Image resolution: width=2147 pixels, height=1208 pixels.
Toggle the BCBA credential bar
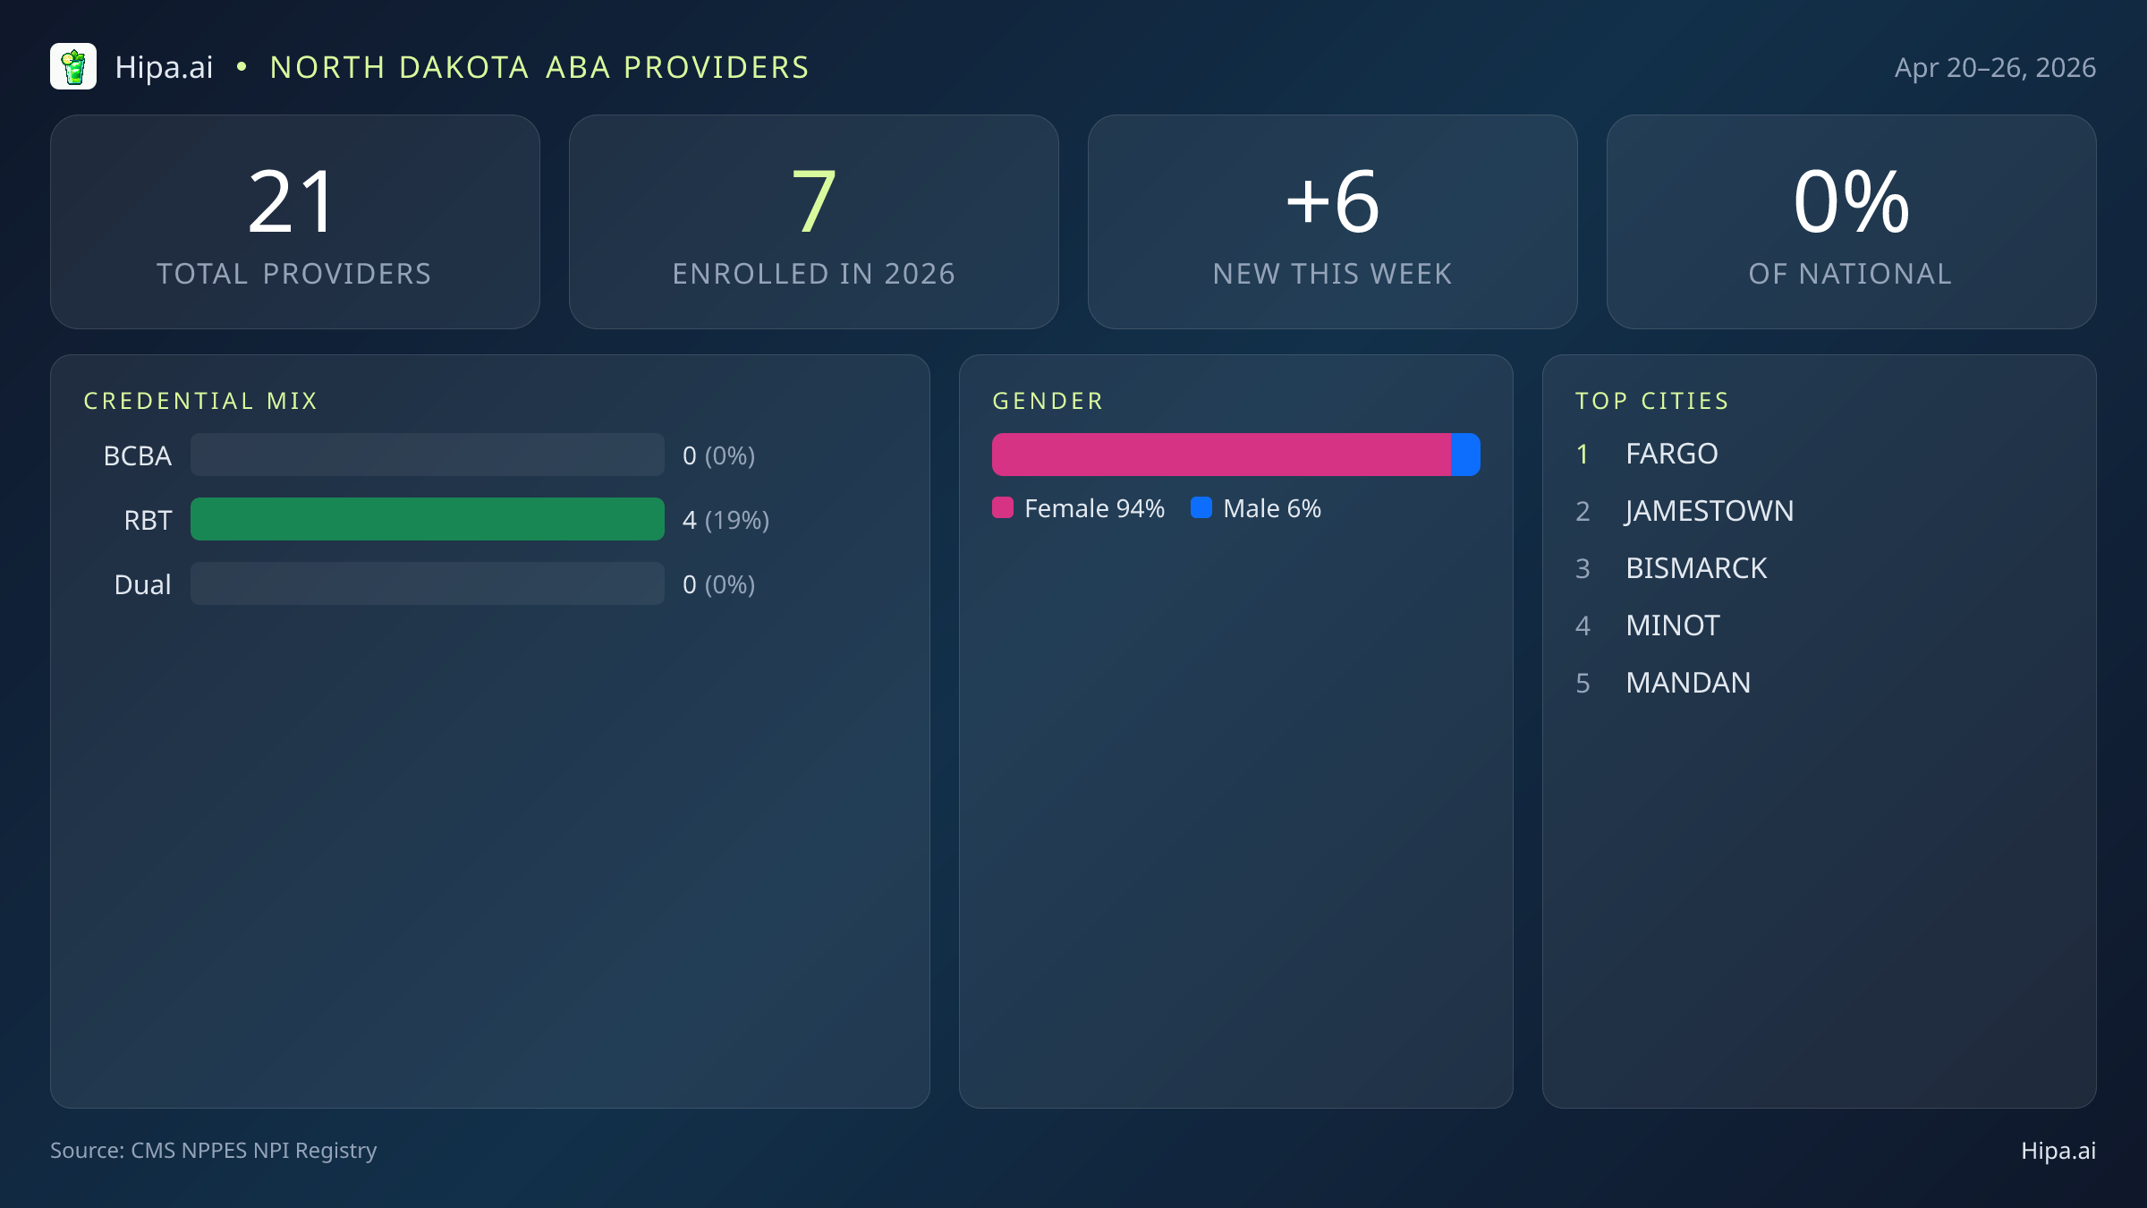pyautogui.click(x=427, y=455)
